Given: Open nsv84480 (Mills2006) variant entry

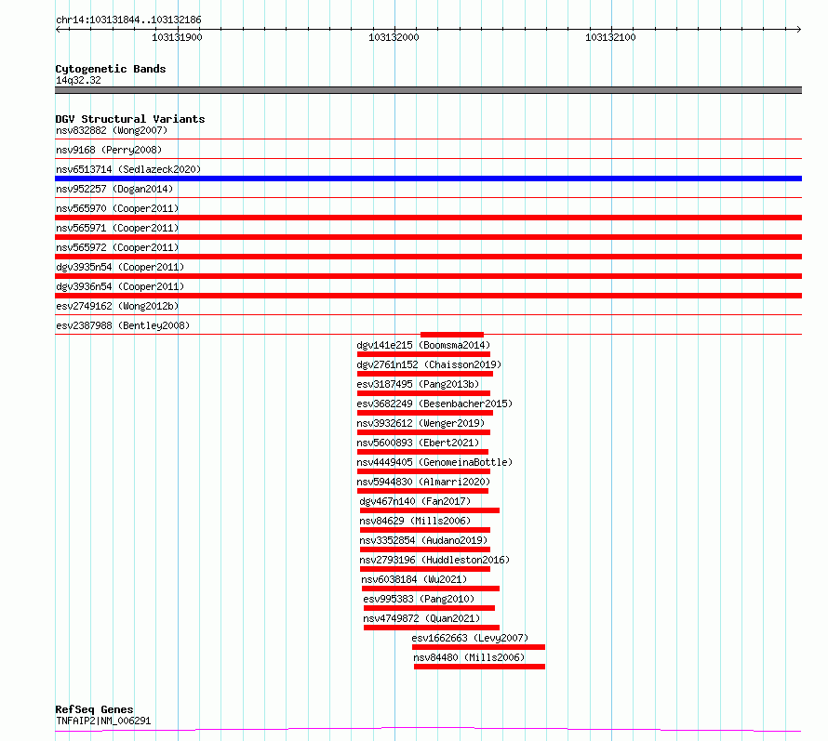Looking at the screenshot, I should click(x=469, y=657).
